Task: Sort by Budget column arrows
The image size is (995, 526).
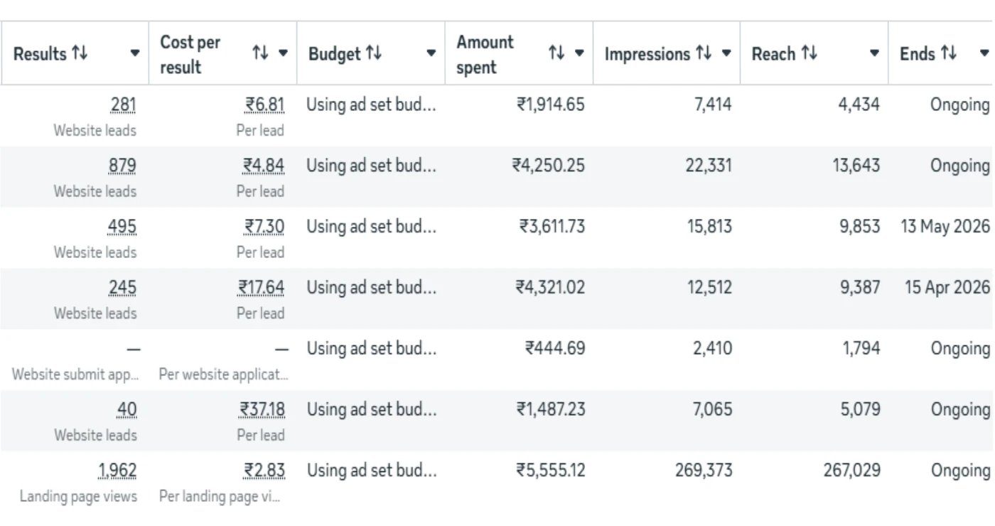Action: coord(374,53)
